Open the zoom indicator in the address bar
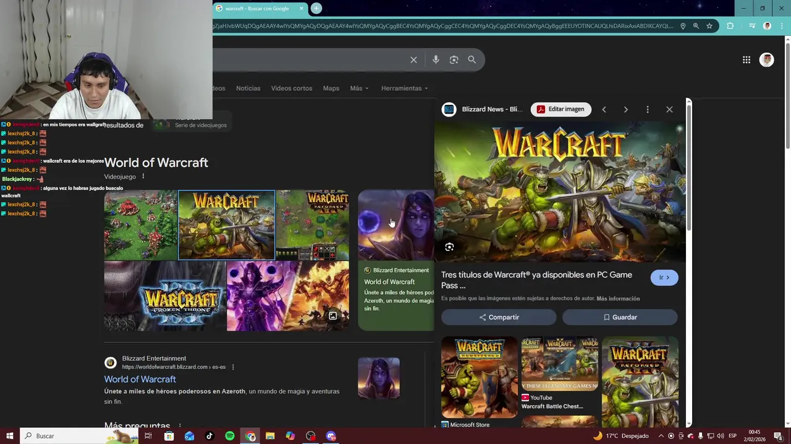The width and height of the screenshot is (791, 444). [x=696, y=26]
